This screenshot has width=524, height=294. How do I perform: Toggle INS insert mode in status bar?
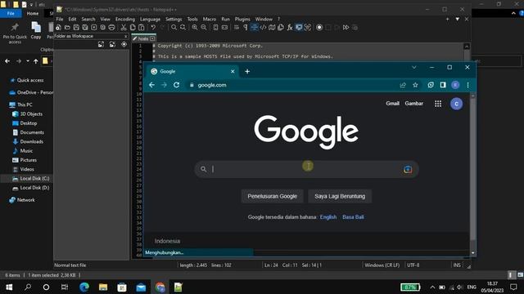[x=457, y=265]
